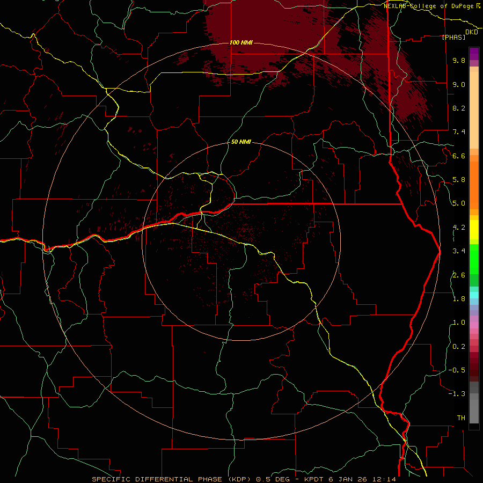This screenshot has height=483, width=483.
Task: Click the SPECIFIC DIFFERENTIAL PHASE (KDP) caption
Action: (x=172, y=479)
